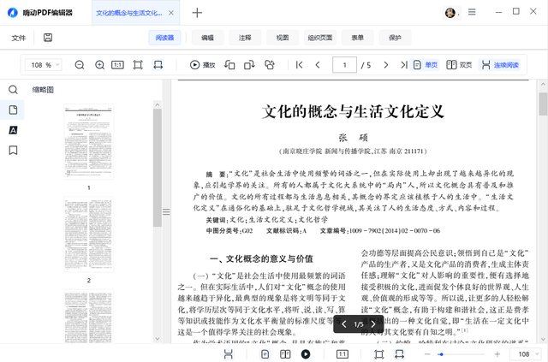548x362 pixels.
Task: Switch to 编辑 edit tab
Action: click(207, 38)
